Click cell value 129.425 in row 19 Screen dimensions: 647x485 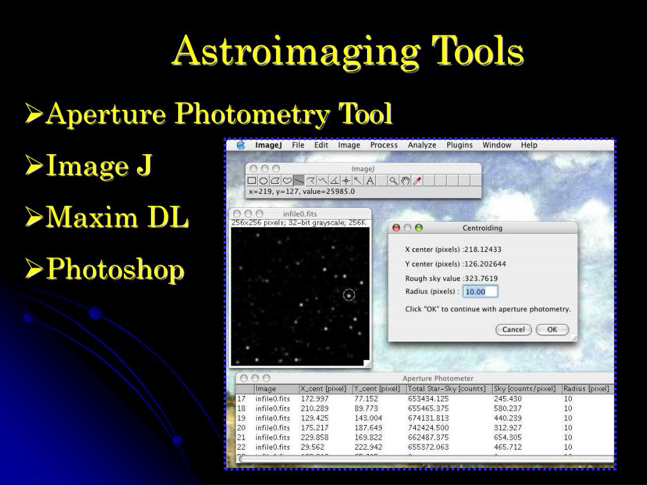pyautogui.click(x=315, y=418)
